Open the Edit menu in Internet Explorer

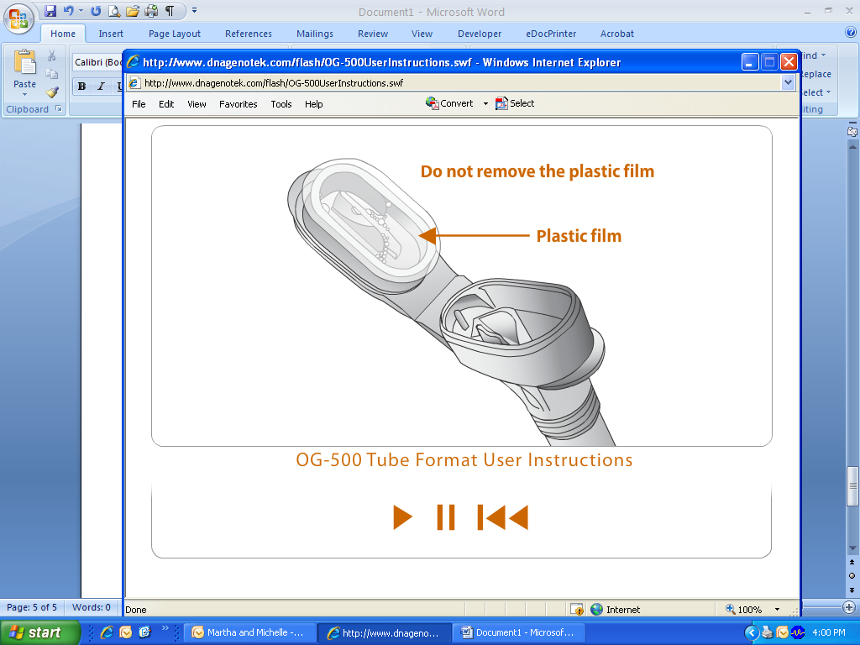coord(166,104)
